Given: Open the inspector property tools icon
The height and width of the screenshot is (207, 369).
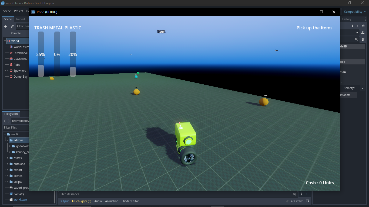Looking at the screenshot, I should [363, 39].
